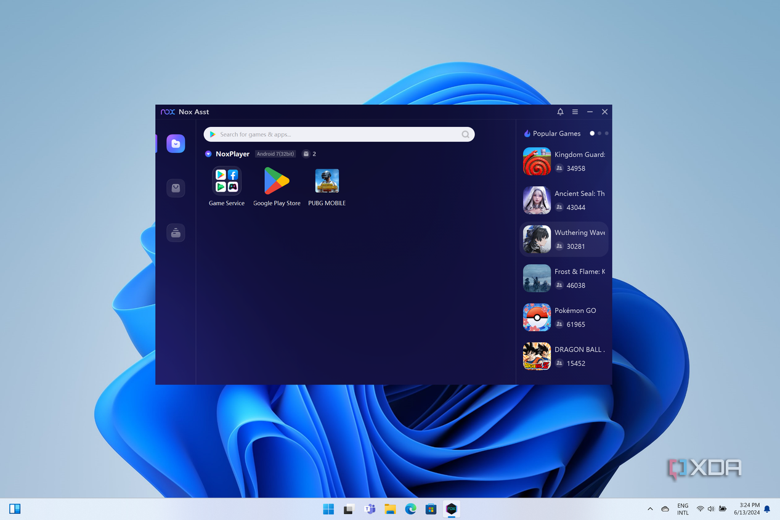The width and height of the screenshot is (780, 520).
Task: Click the DRAGON BALL title text
Action: pos(580,349)
